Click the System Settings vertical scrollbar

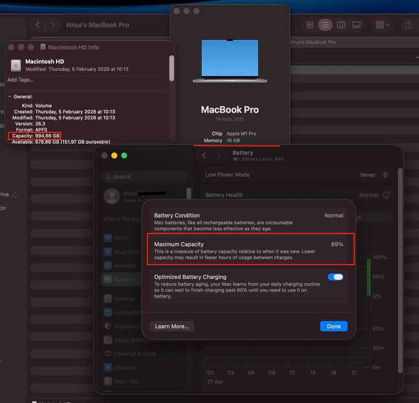(x=400, y=270)
